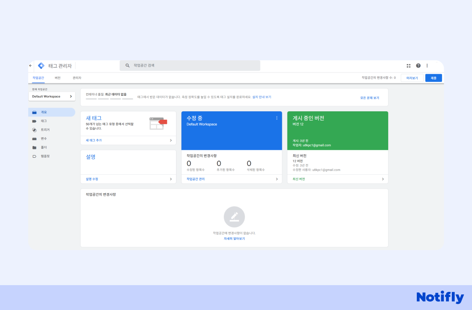The height and width of the screenshot is (310, 472).
Task: Open the 수정 중 card options menu
Action: point(277,118)
